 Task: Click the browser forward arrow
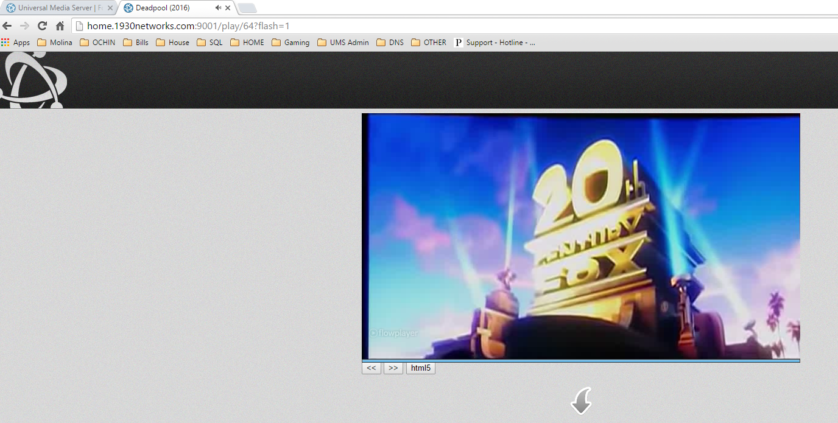24,26
